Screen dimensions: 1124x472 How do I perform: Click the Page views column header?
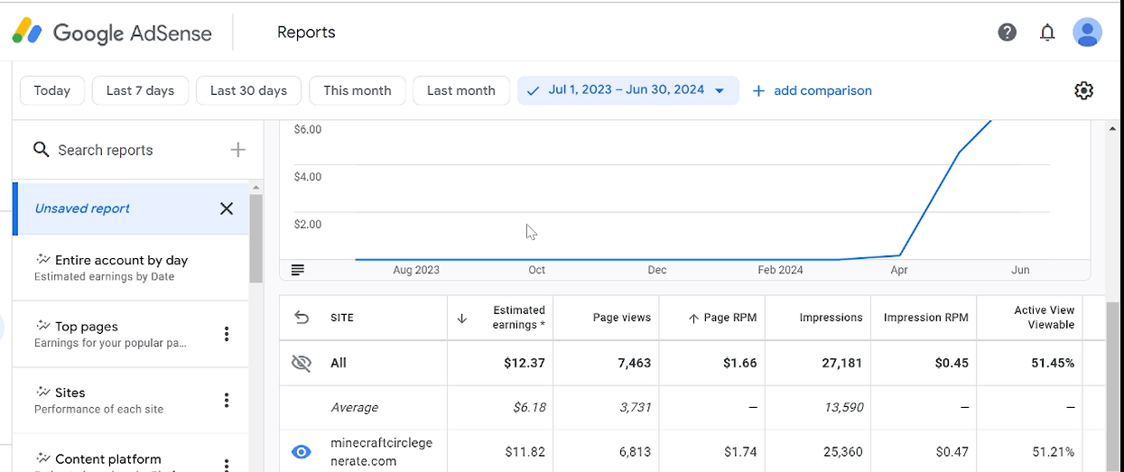coord(622,318)
